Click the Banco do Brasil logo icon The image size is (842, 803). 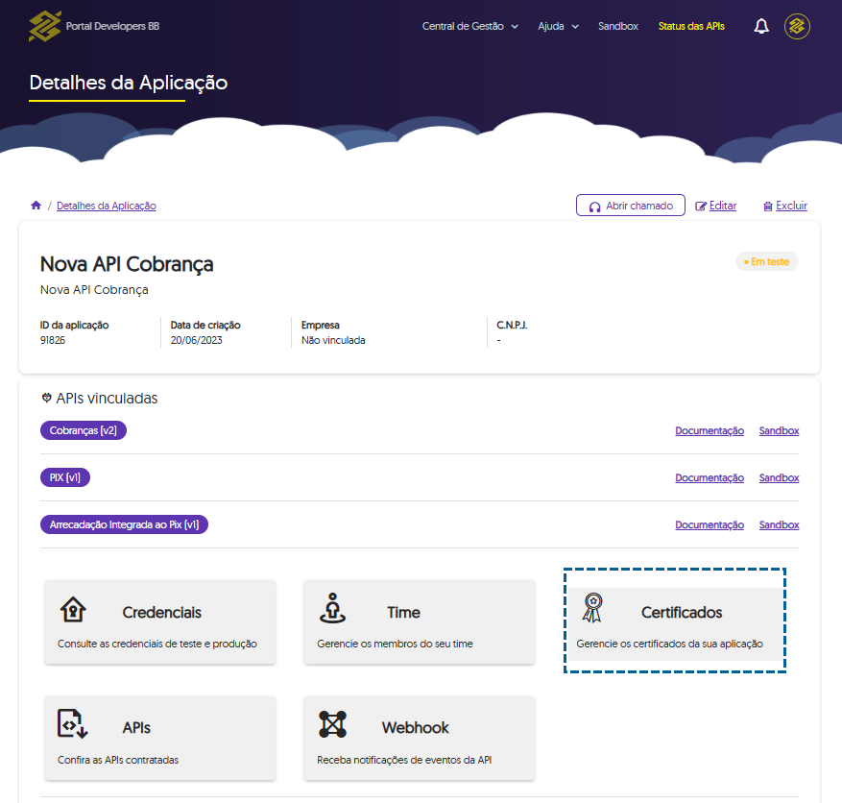click(x=45, y=26)
